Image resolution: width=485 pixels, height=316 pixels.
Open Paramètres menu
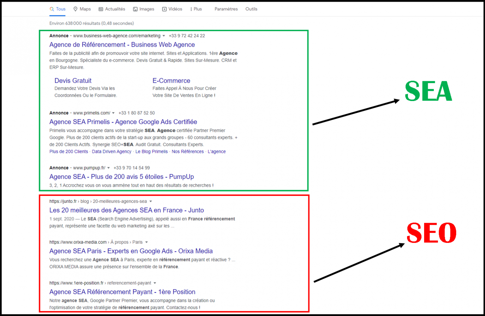(226, 9)
